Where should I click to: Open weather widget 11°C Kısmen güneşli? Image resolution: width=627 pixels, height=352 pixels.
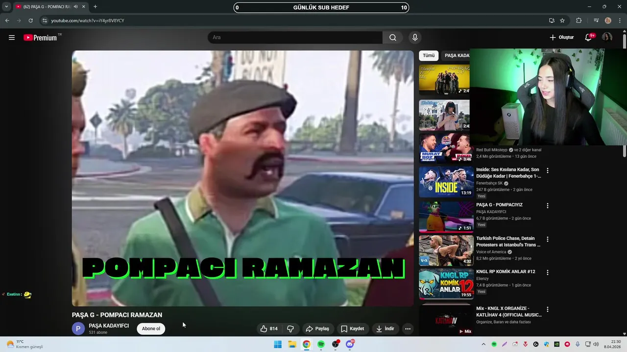pos(24,344)
